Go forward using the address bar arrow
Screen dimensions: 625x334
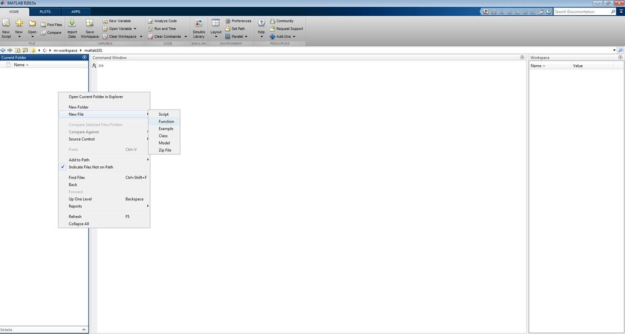10,51
